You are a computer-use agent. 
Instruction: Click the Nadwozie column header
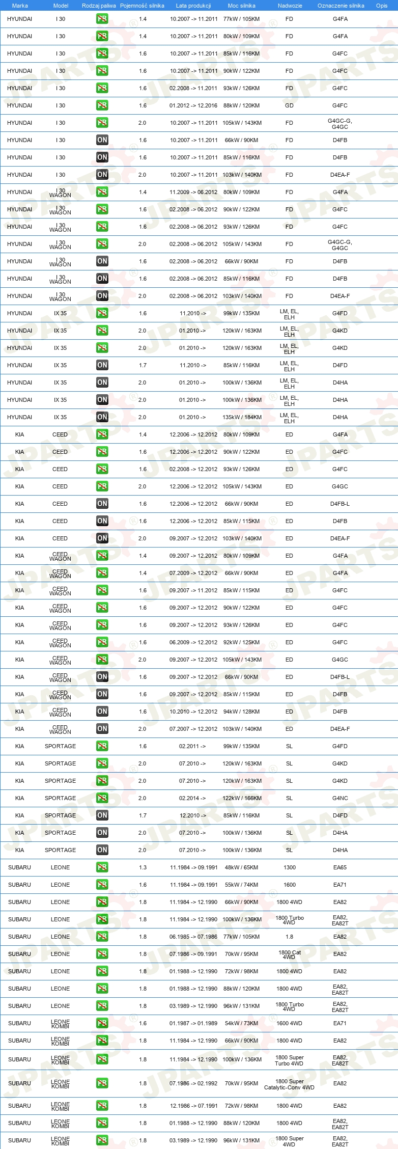[x=290, y=6]
